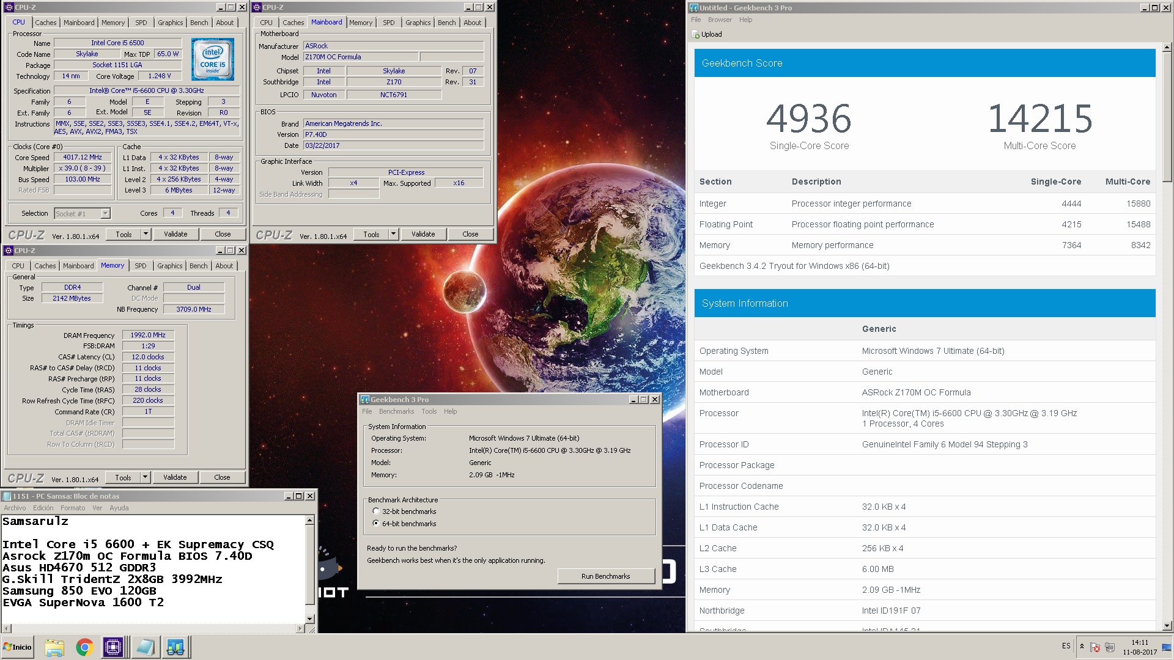Open Bench tab in the CPU tab window
Image resolution: width=1174 pixels, height=660 pixels.
tap(199, 23)
